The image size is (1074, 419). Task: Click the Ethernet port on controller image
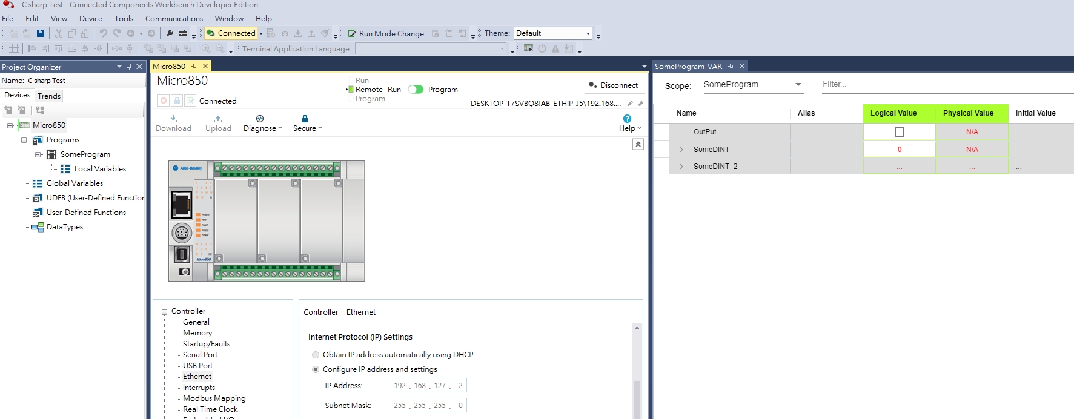181,205
